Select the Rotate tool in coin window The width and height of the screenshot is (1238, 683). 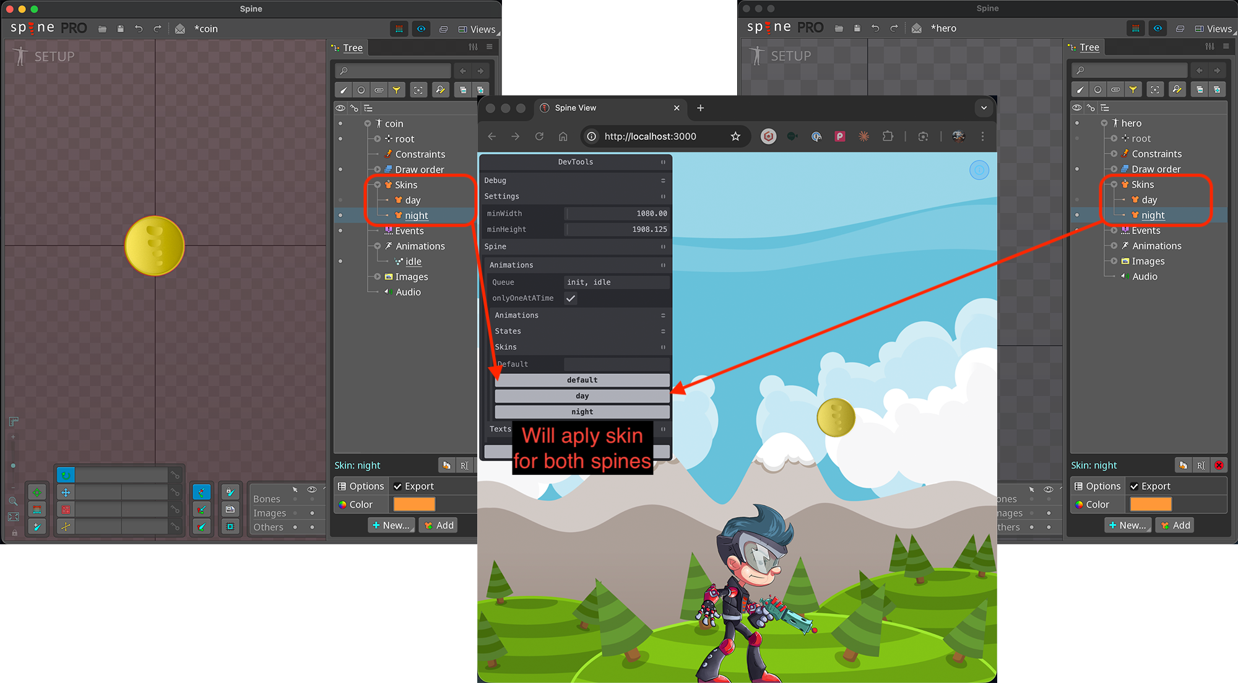pyautogui.click(x=66, y=475)
